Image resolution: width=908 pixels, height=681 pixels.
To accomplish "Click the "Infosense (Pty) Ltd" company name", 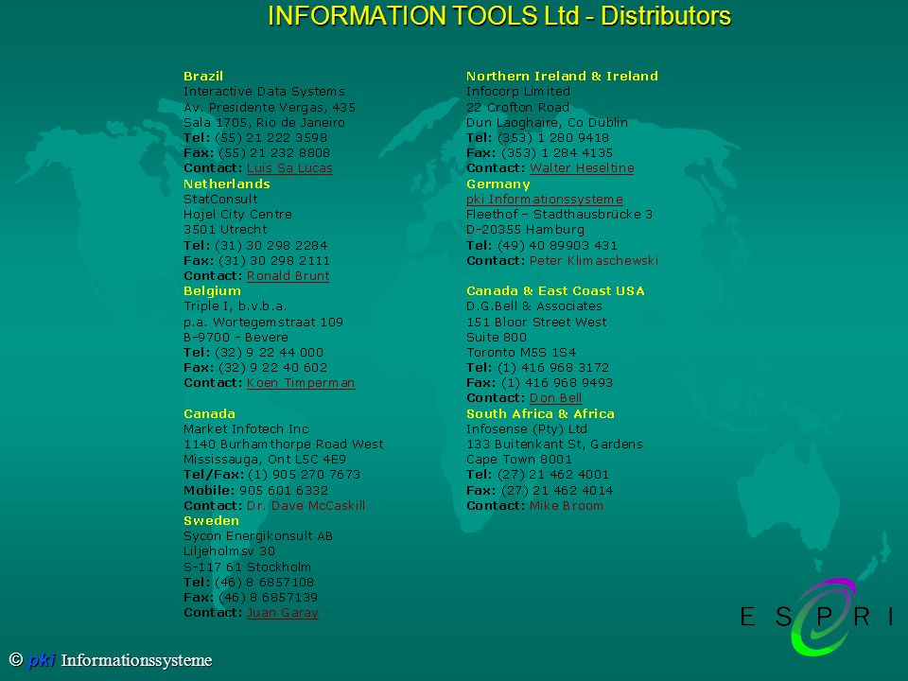I will click(x=527, y=429).
